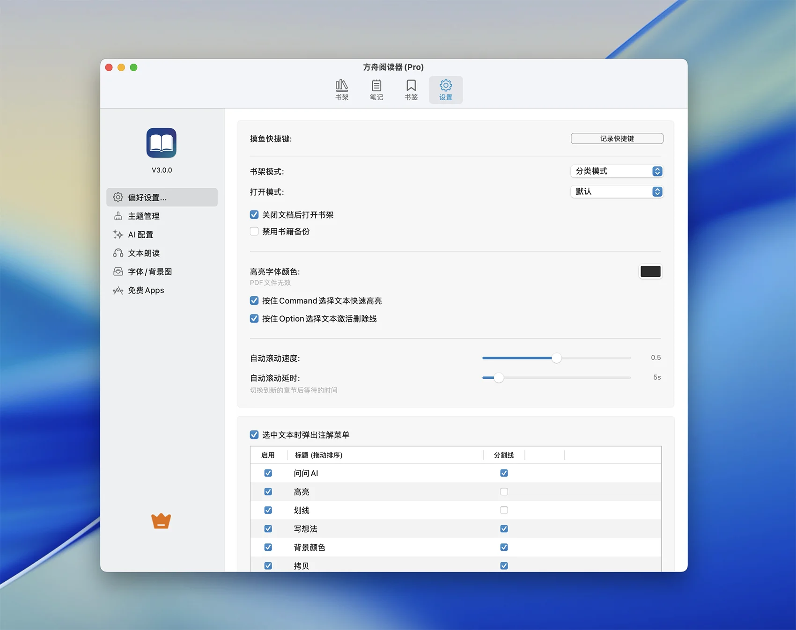Viewport: 796px width, 630px height.
Task: Click the orange crown Pro icon
Action: (161, 521)
